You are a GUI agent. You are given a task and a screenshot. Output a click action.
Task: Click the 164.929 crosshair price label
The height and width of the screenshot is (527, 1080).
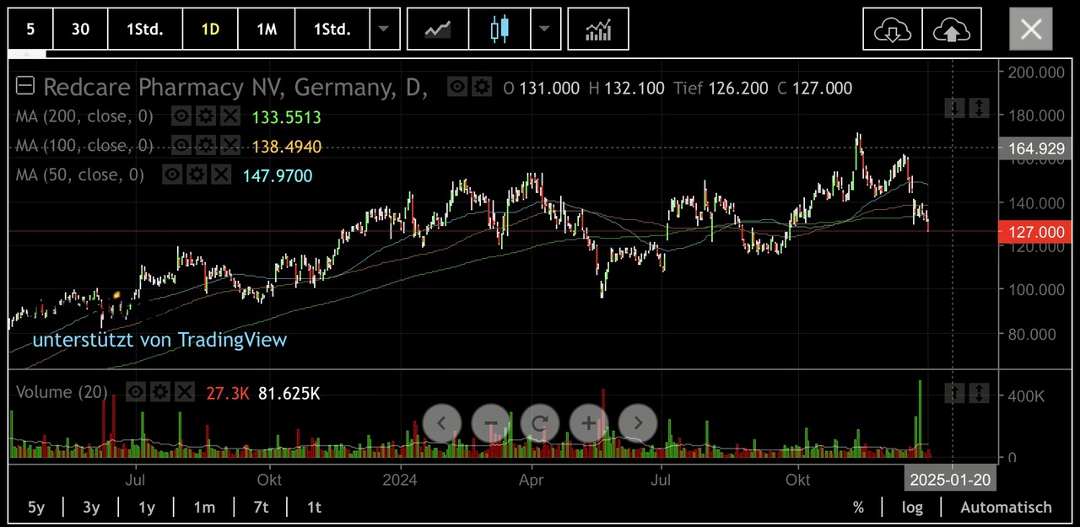tap(1034, 148)
